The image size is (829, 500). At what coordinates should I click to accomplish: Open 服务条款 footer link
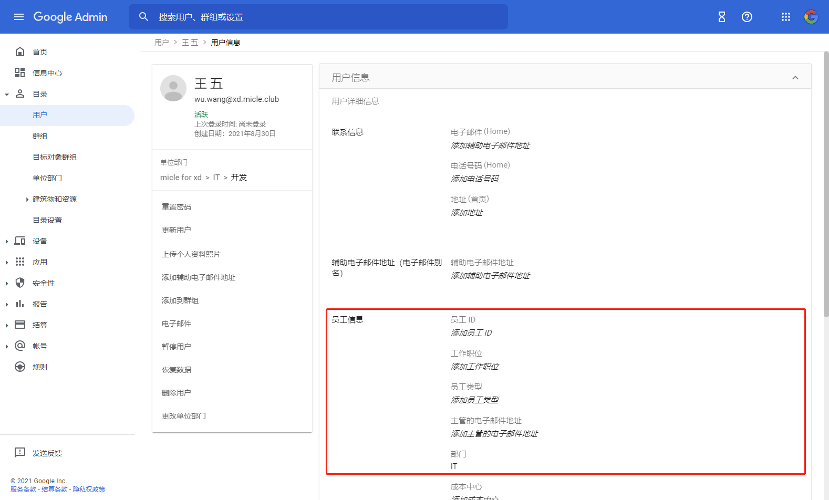(24, 489)
